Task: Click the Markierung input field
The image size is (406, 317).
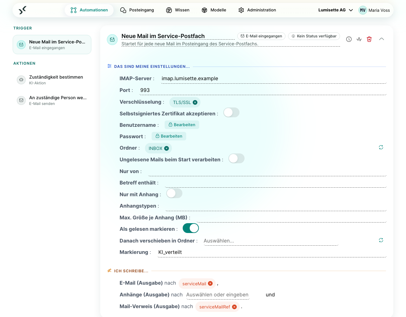Action: (272, 252)
